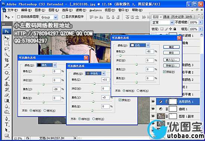This screenshot has height=141, width=205.
Task: Select the Clone Stamp tool
Action: click(7, 84)
